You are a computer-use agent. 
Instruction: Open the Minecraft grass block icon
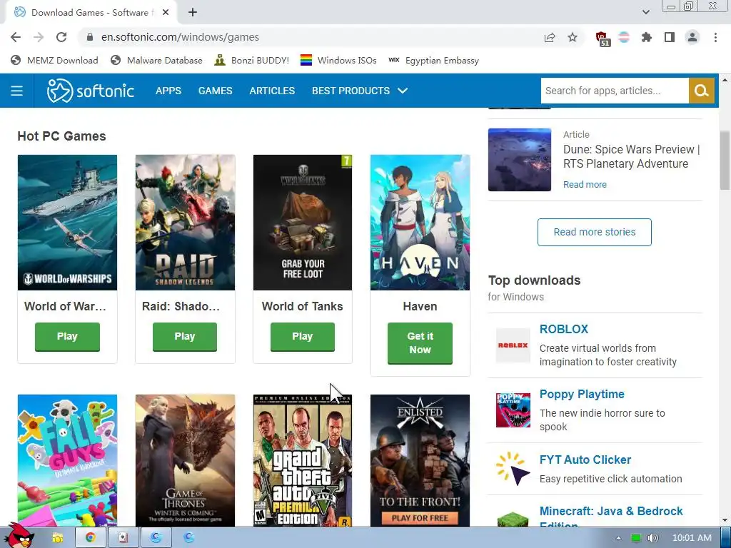513,519
